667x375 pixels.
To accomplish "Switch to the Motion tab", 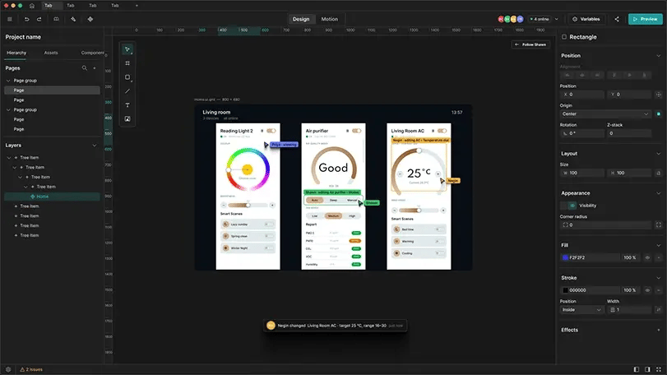I will (x=329, y=19).
